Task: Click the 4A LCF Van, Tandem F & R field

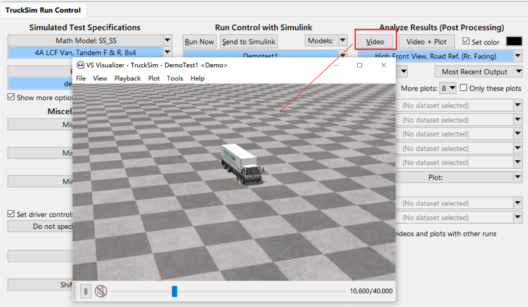Action: click(x=85, y=52)
